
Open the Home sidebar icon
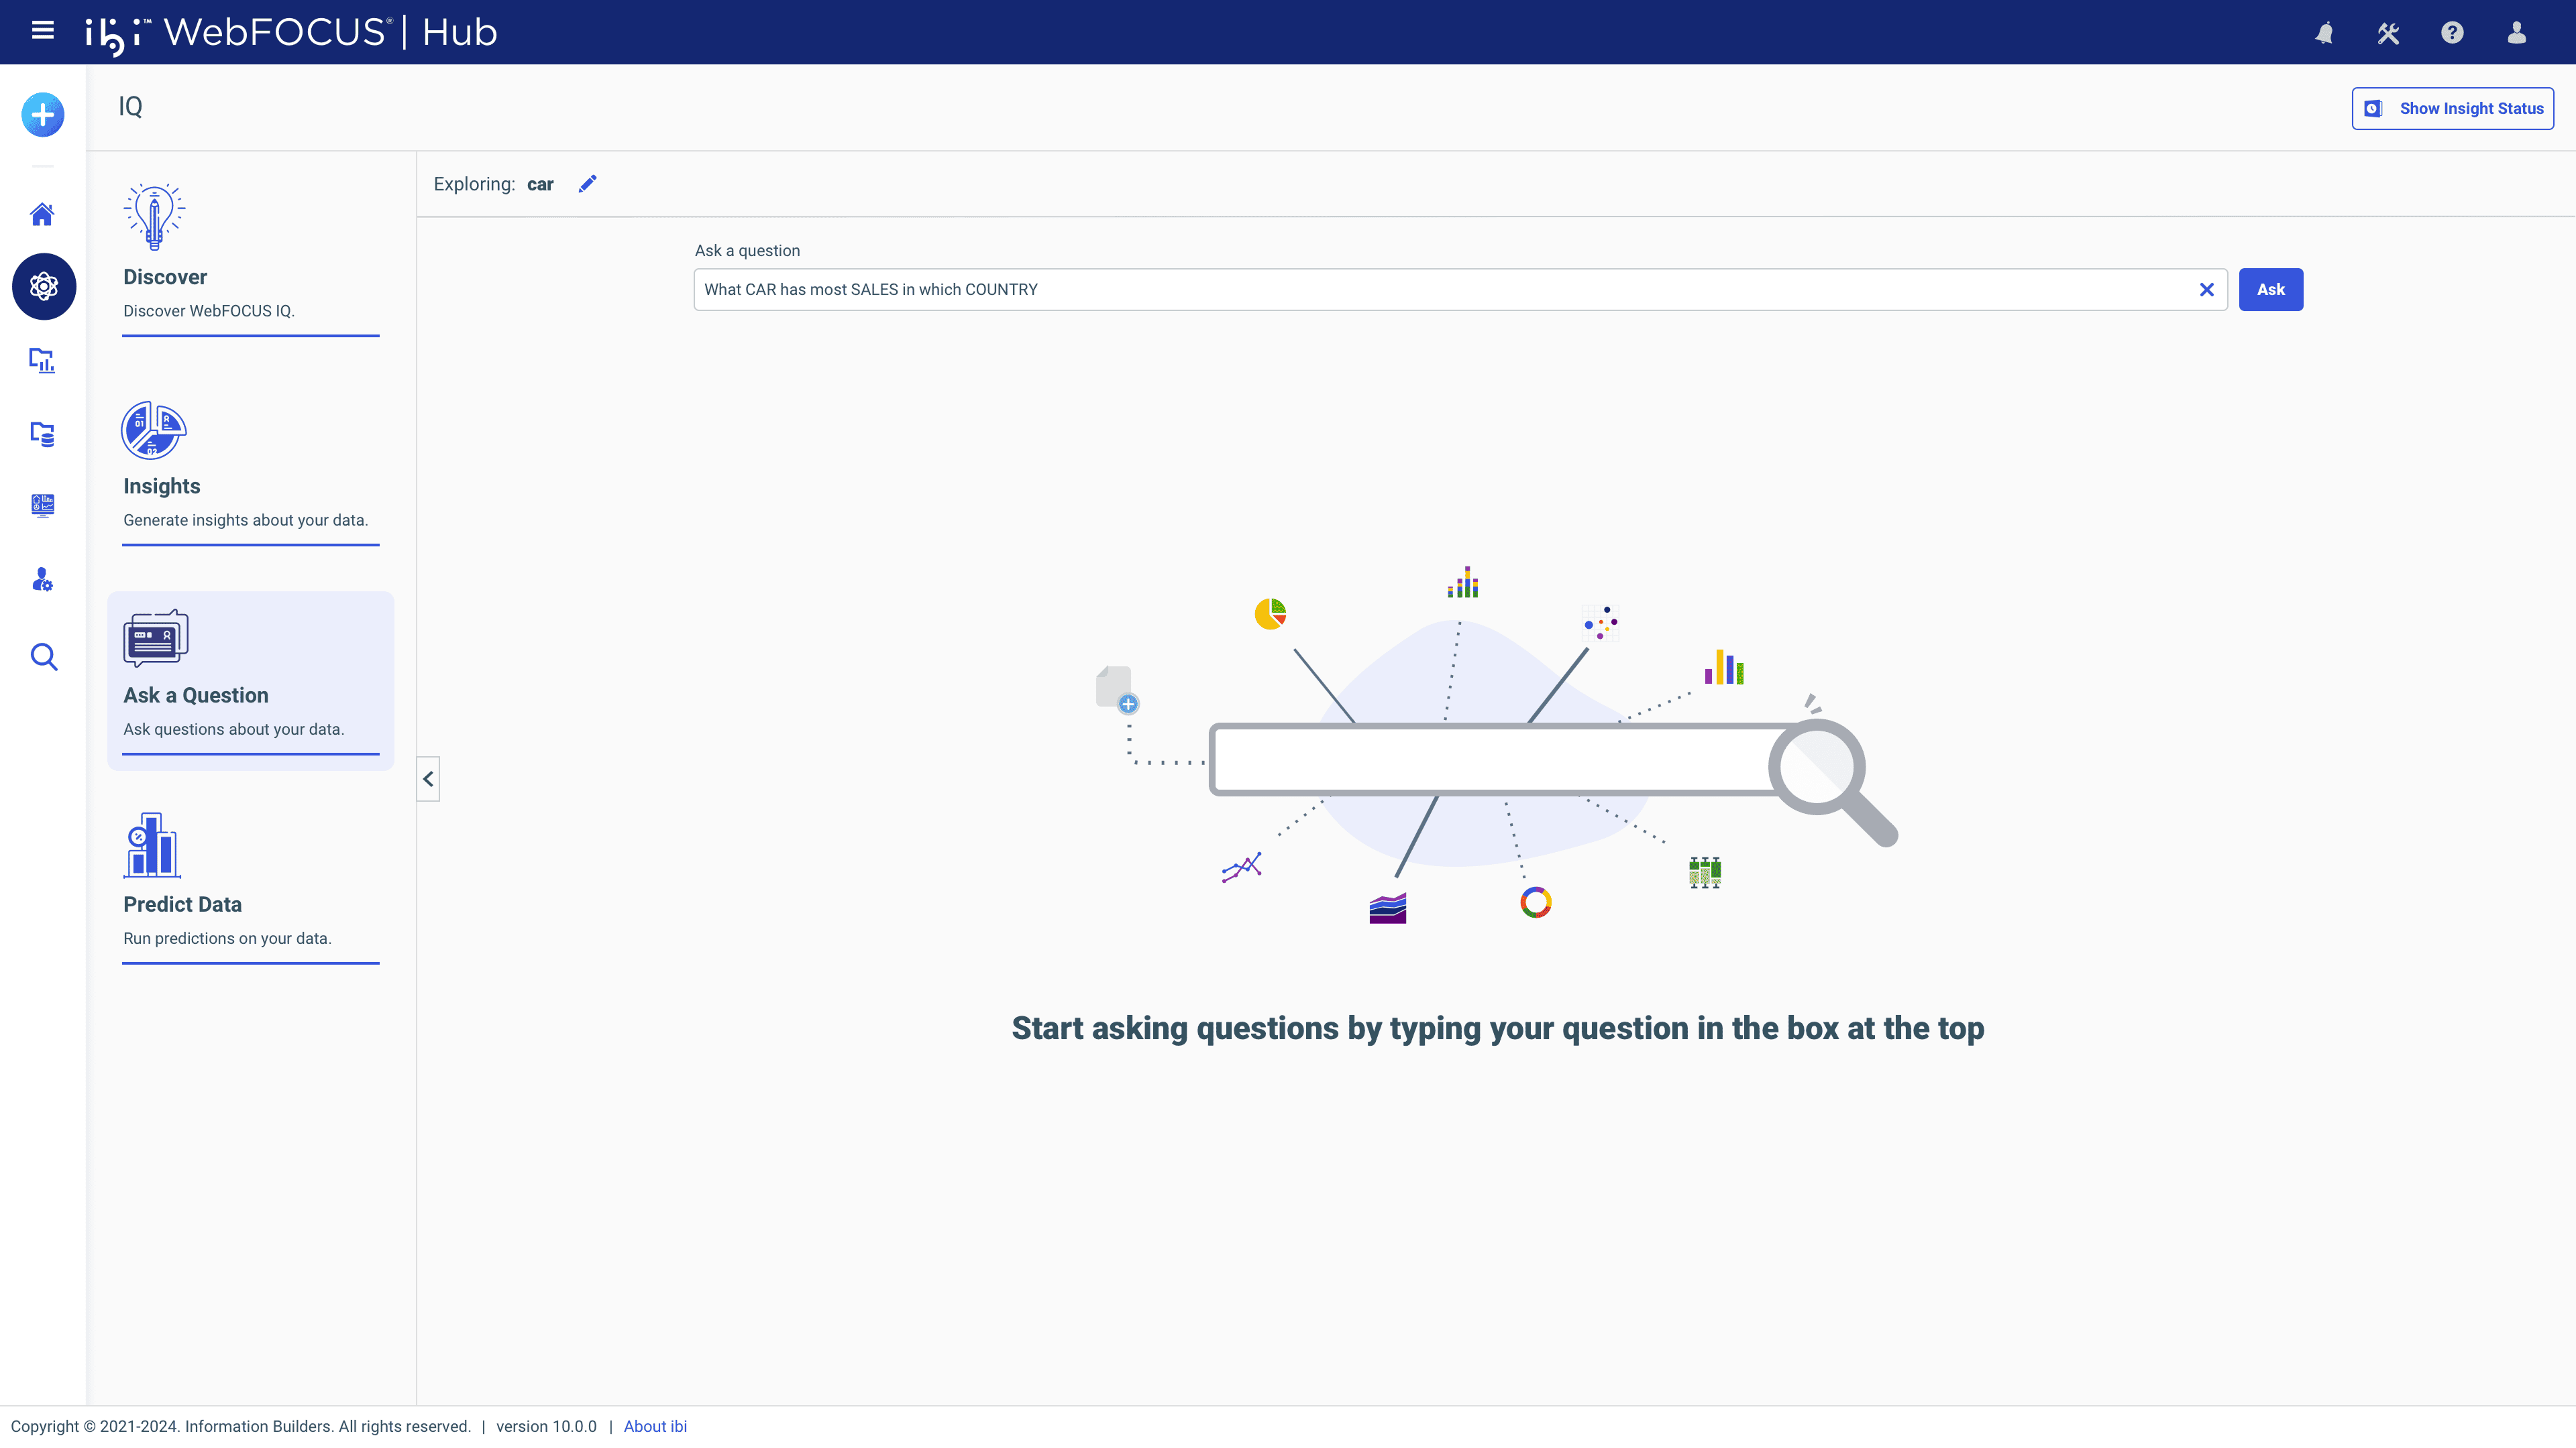point(42,214)
